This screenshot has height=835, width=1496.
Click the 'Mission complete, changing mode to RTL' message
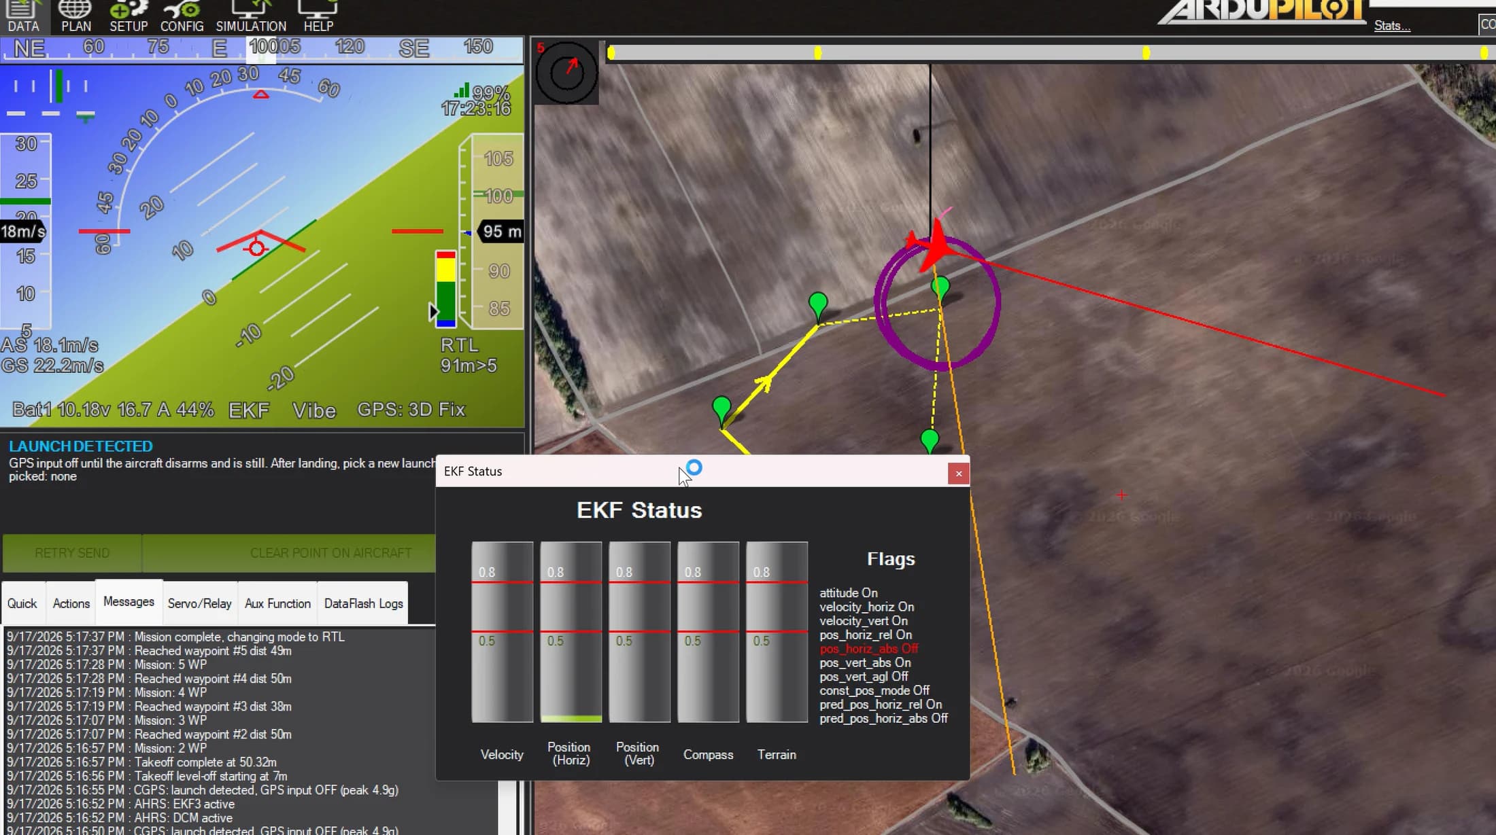(x=175, y=637)
